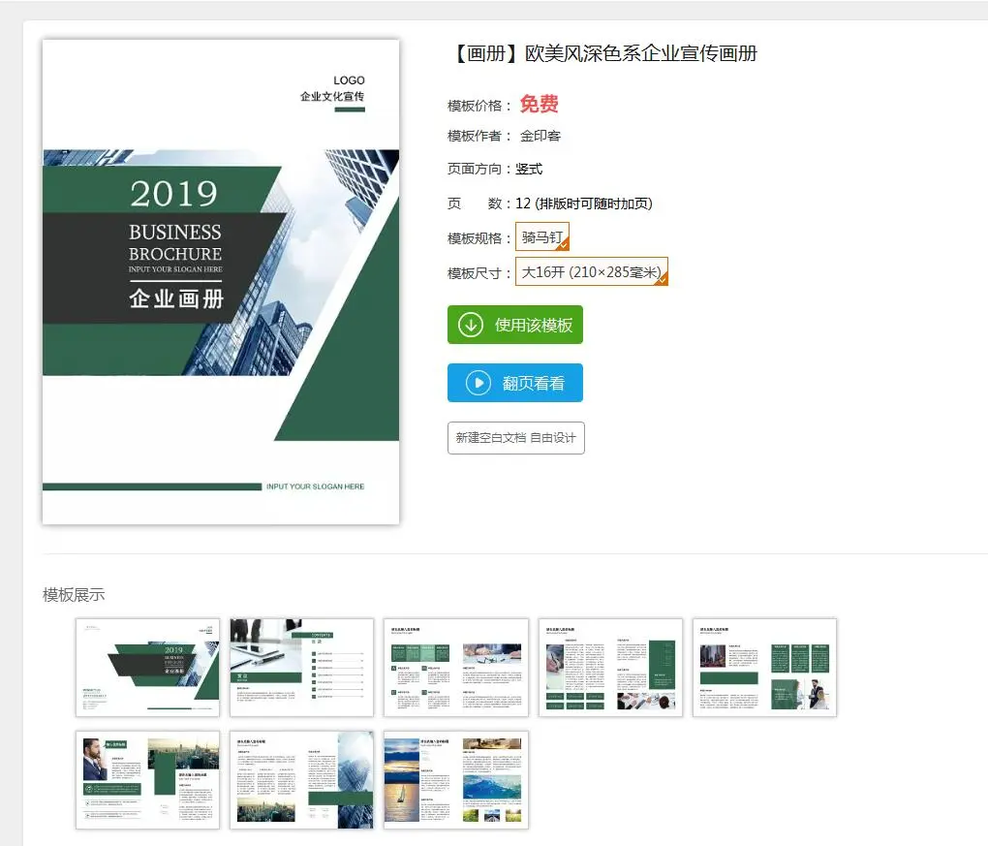The image size is (988, 846).
Task: Click the template author name 金印客
Action: point(540,137)
